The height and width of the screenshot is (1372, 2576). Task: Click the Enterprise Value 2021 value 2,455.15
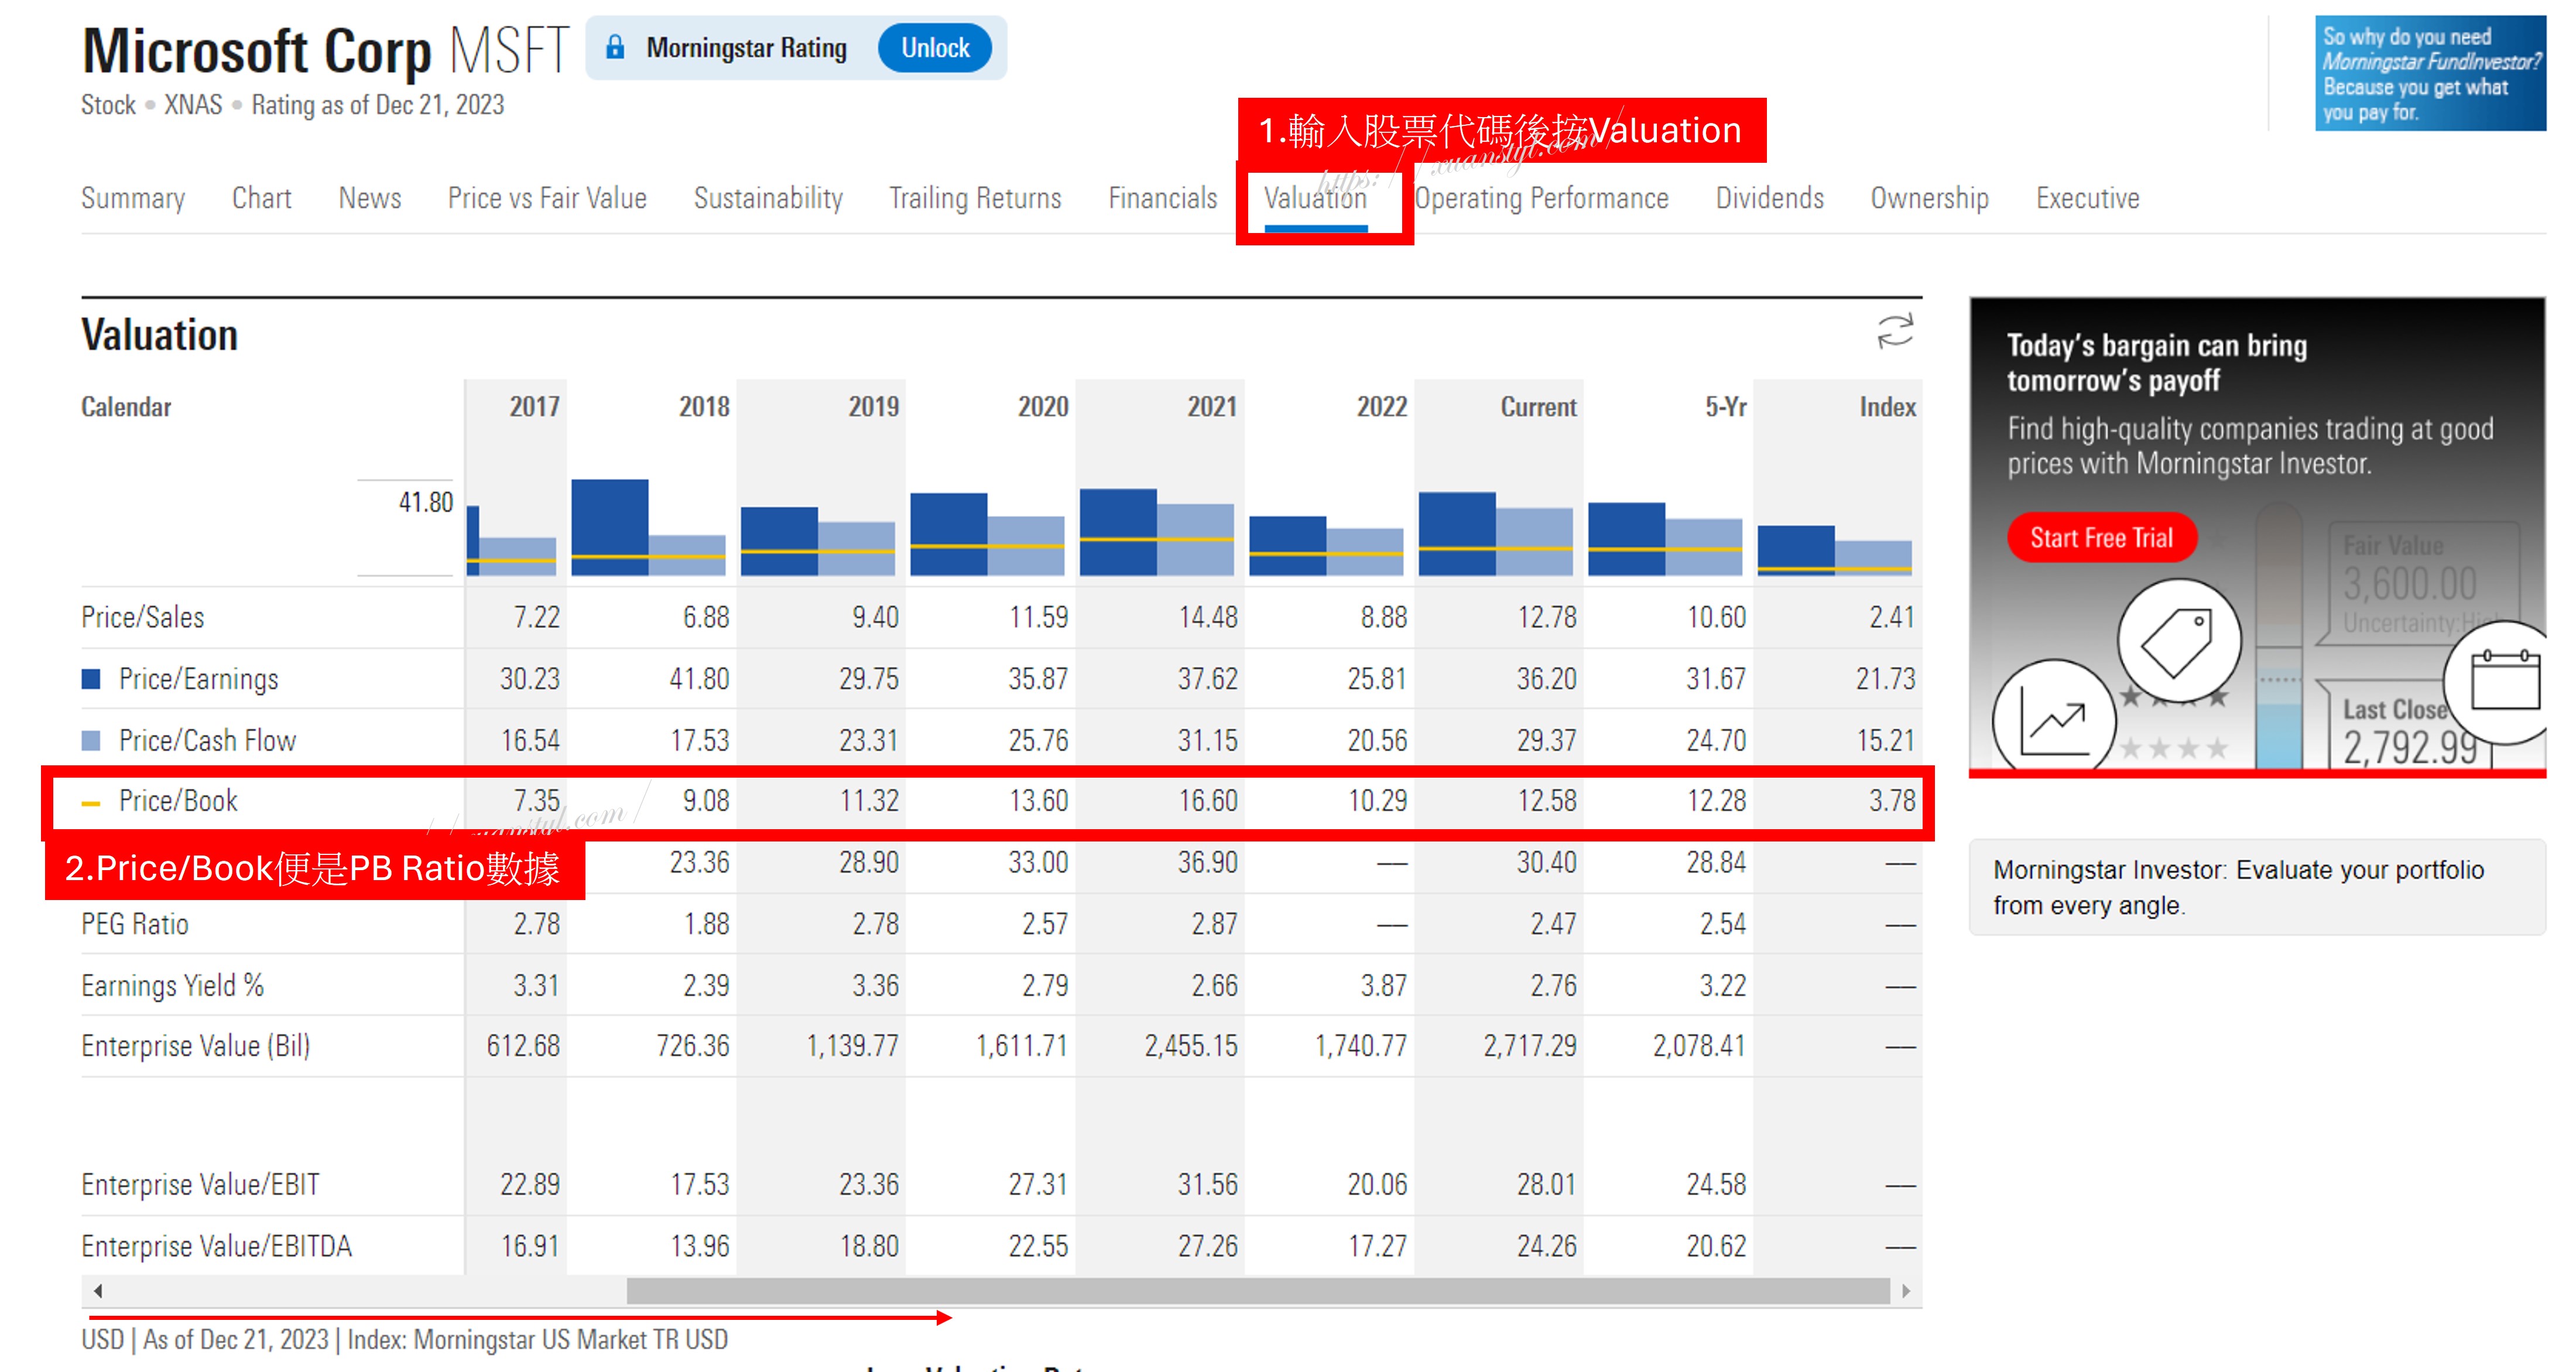tap(1191, 1046)
